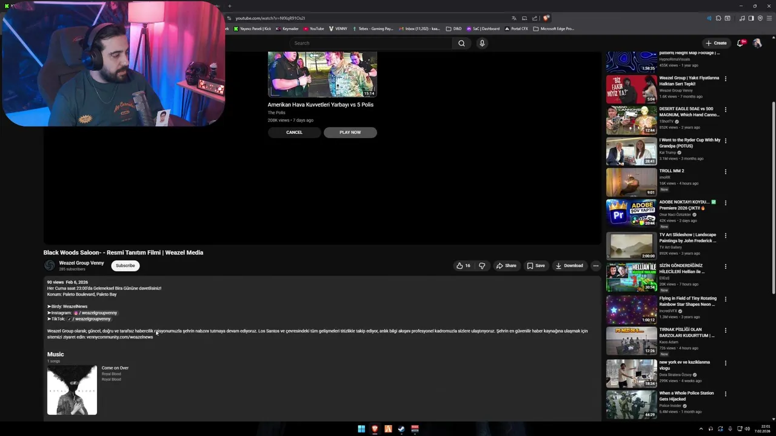Screen dimensions: 776x436
Task: Click the video title Black Woods Saloon
Action: point(123,253)
